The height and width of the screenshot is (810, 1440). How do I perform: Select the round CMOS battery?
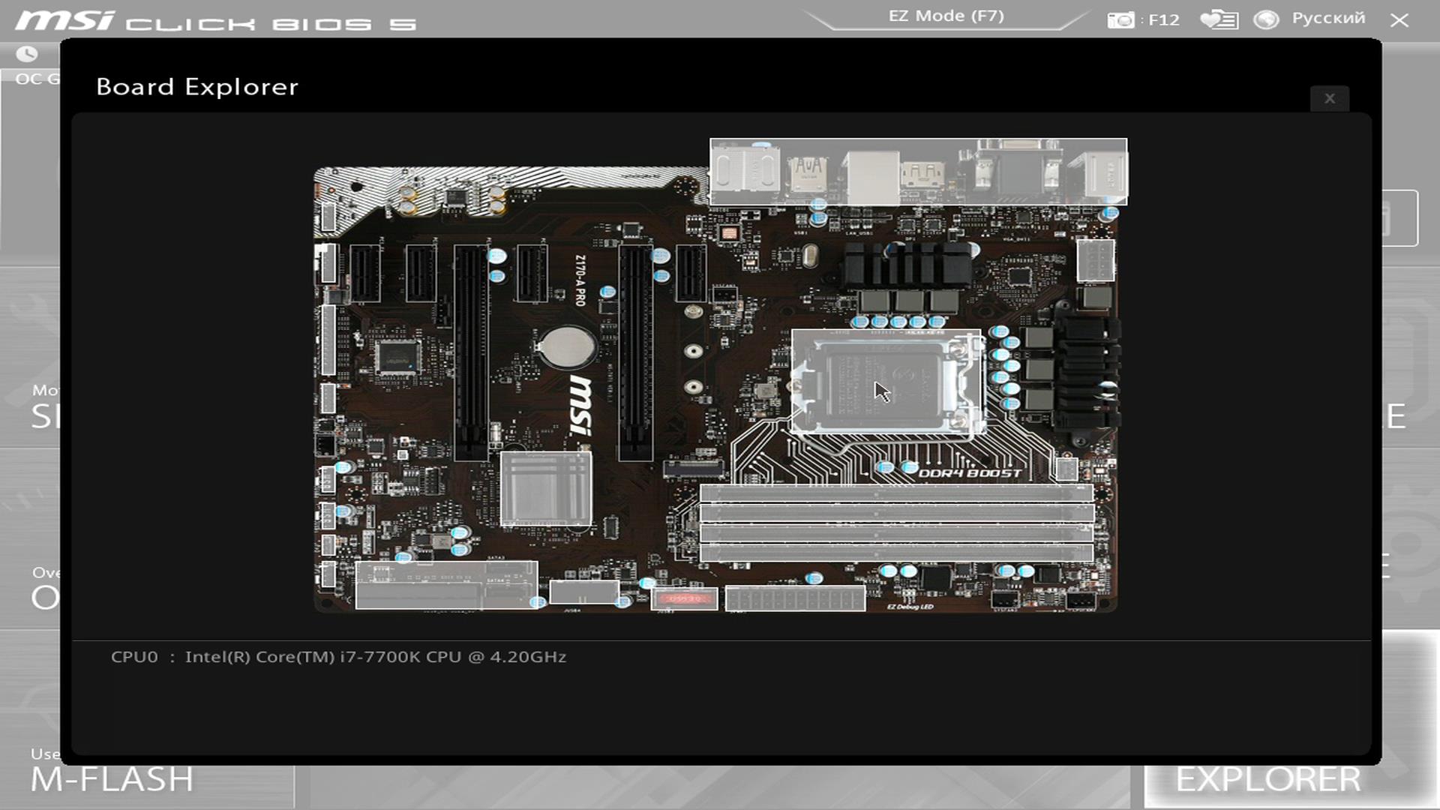tap(566, 346)
